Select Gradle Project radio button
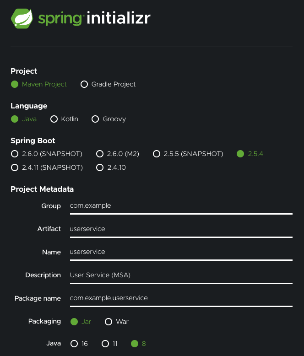 pos(84,84)
